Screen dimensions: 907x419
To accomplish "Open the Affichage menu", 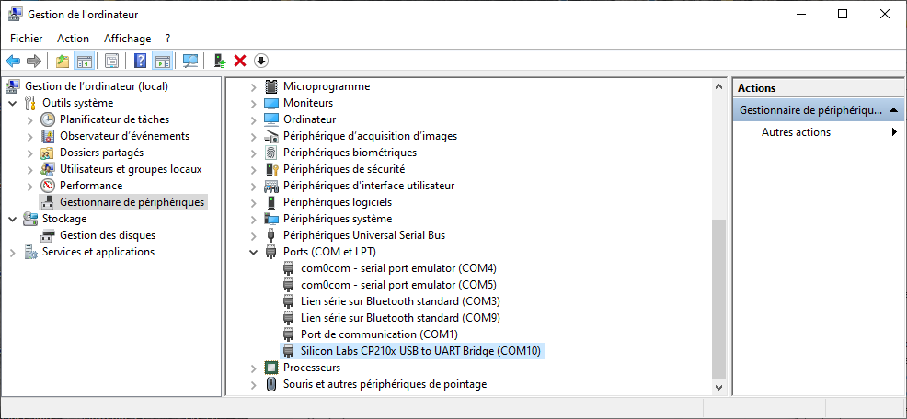I will (x=127, y=39).
